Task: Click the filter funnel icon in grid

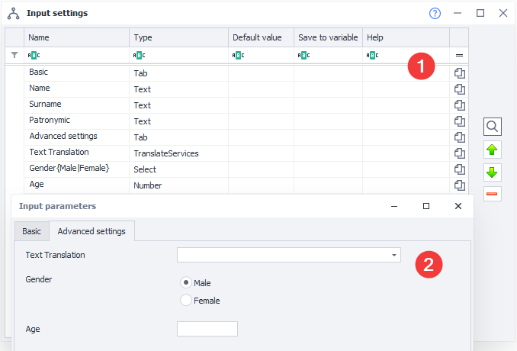Action: pyautogui.click(x=14, y=55)
